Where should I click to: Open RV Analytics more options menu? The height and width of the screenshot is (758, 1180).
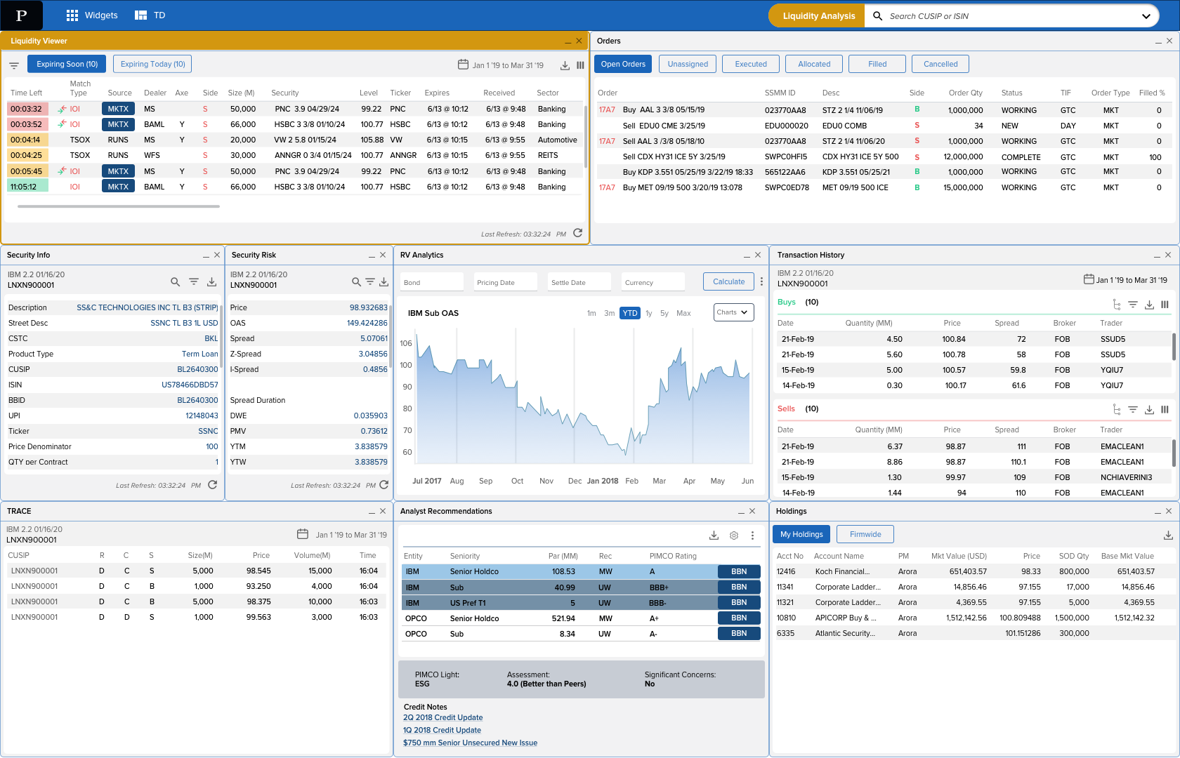(x=761, y=281)
